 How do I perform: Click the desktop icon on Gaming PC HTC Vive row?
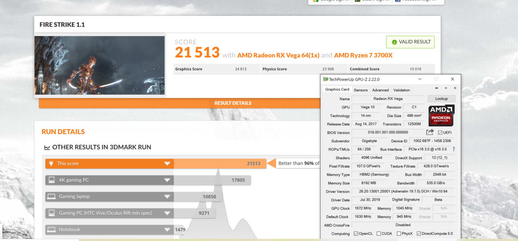click(51, 213)
